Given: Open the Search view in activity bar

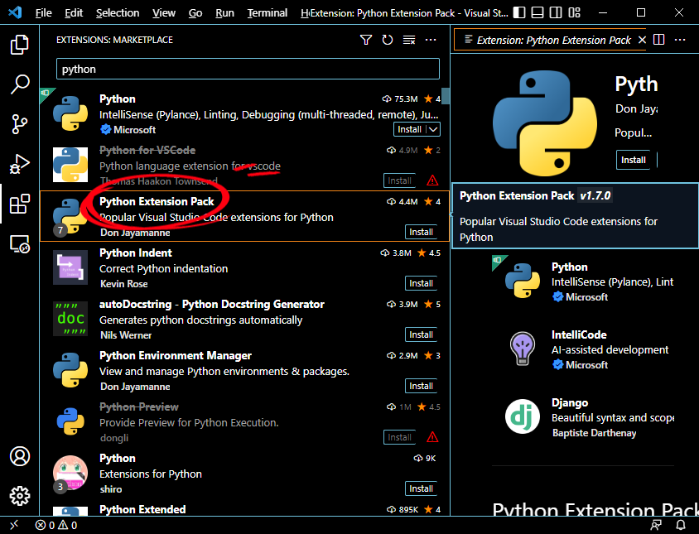Looking at the screenshot, I should [20, 84].
